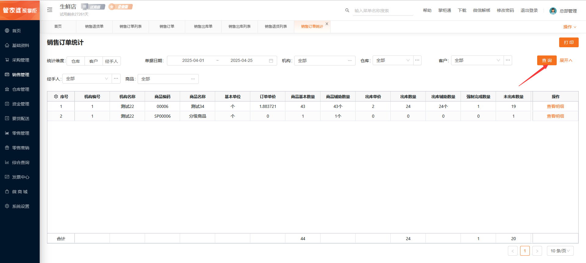586x263 pixels.
Task: Click end date 2025-04-25 field
Action: pyautogui.click(x=241, y=60)
